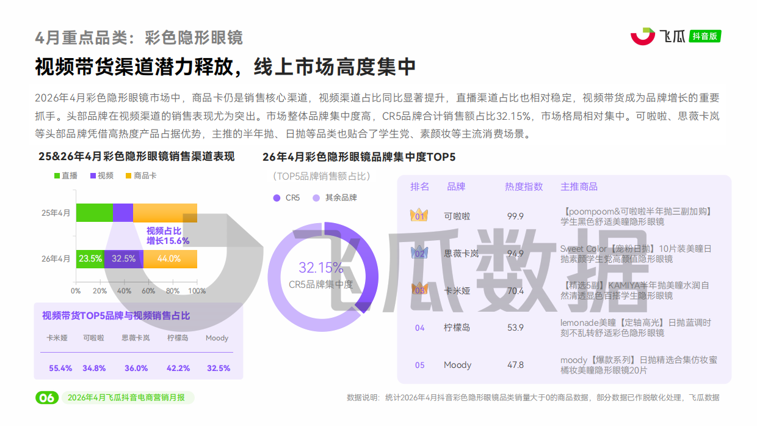This screenshot has width=757, height=426.
Task: Click the KAMIYA半年抛 product description
Action: pos(634,290)
